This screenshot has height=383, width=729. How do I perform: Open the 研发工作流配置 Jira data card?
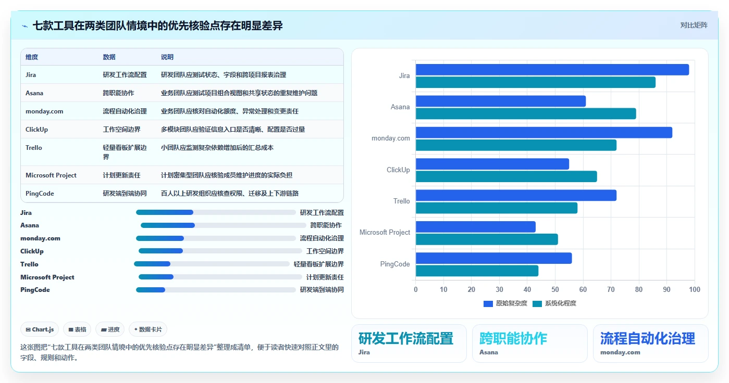point(409,343)
